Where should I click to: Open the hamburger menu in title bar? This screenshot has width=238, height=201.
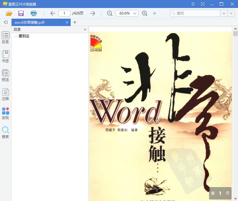click(x=193, y=4)
